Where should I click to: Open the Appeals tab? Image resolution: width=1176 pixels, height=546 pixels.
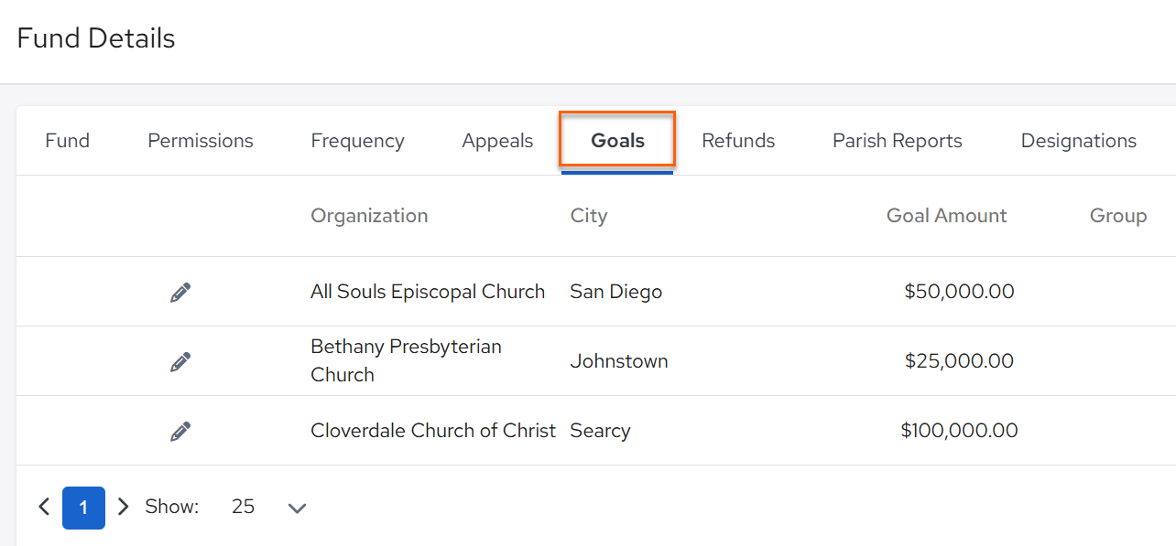tap(497, 141)
